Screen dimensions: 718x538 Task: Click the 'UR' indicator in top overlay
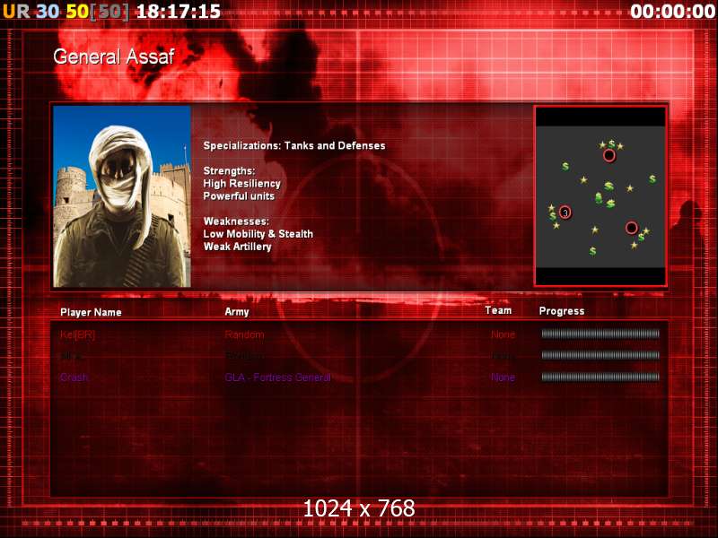click(x=16, y=12)
